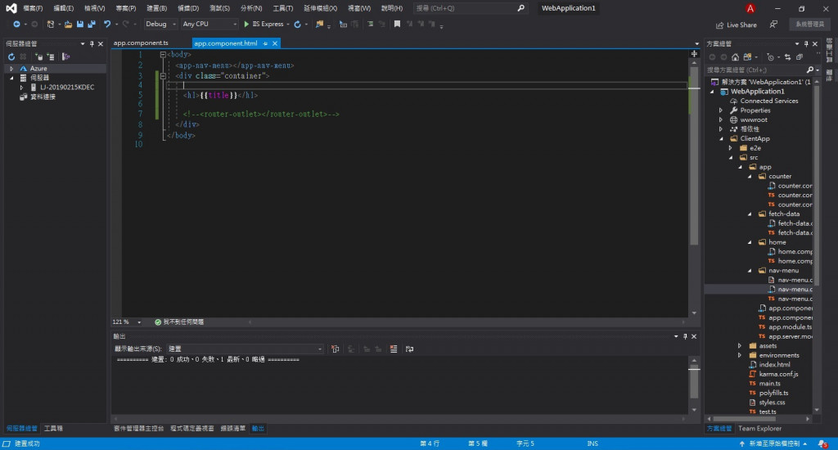Click the Open File folder icon

click(68, 25)
